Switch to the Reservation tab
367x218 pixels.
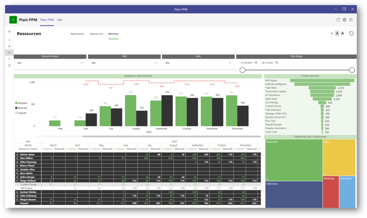(x=77, y=34)
